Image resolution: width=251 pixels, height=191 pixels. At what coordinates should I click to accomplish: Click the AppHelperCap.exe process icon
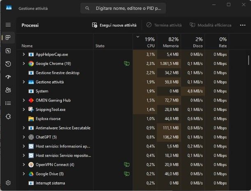pyautogui.click(x=31, y=55)
